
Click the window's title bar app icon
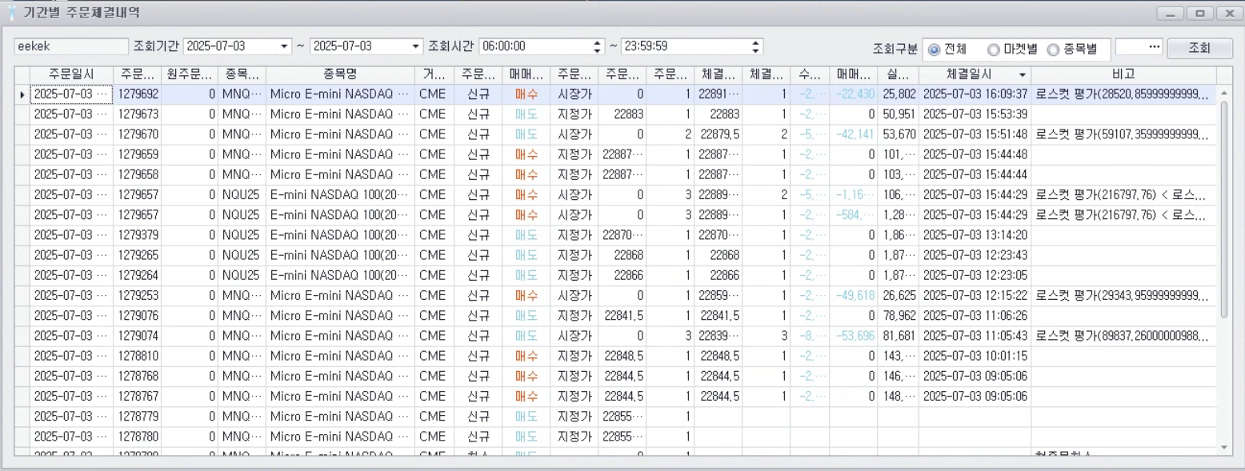(10, 13)
